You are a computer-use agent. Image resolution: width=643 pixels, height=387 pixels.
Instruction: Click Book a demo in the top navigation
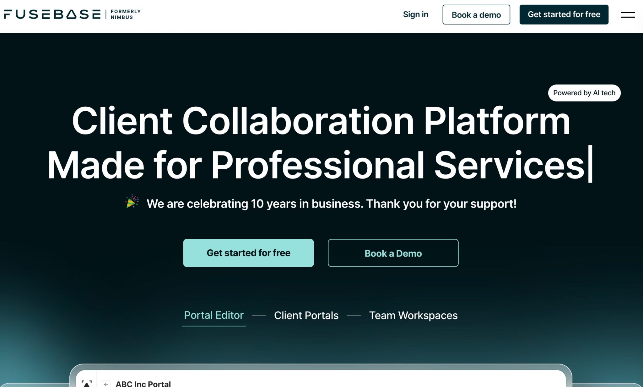[476, 14]
